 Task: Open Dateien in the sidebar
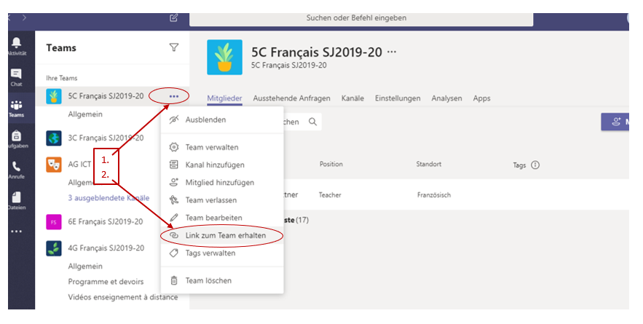[x=16, y=199]
